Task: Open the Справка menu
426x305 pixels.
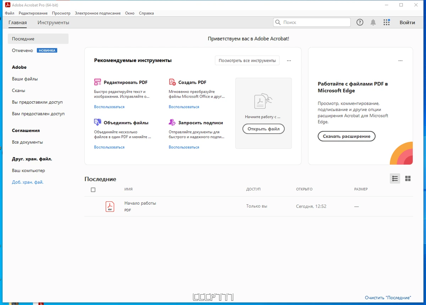Action: (146, 13)
